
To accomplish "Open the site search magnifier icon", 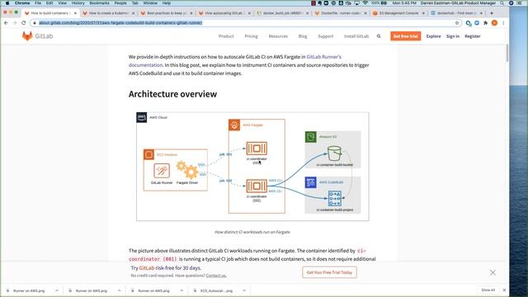I will click(379, 36).
